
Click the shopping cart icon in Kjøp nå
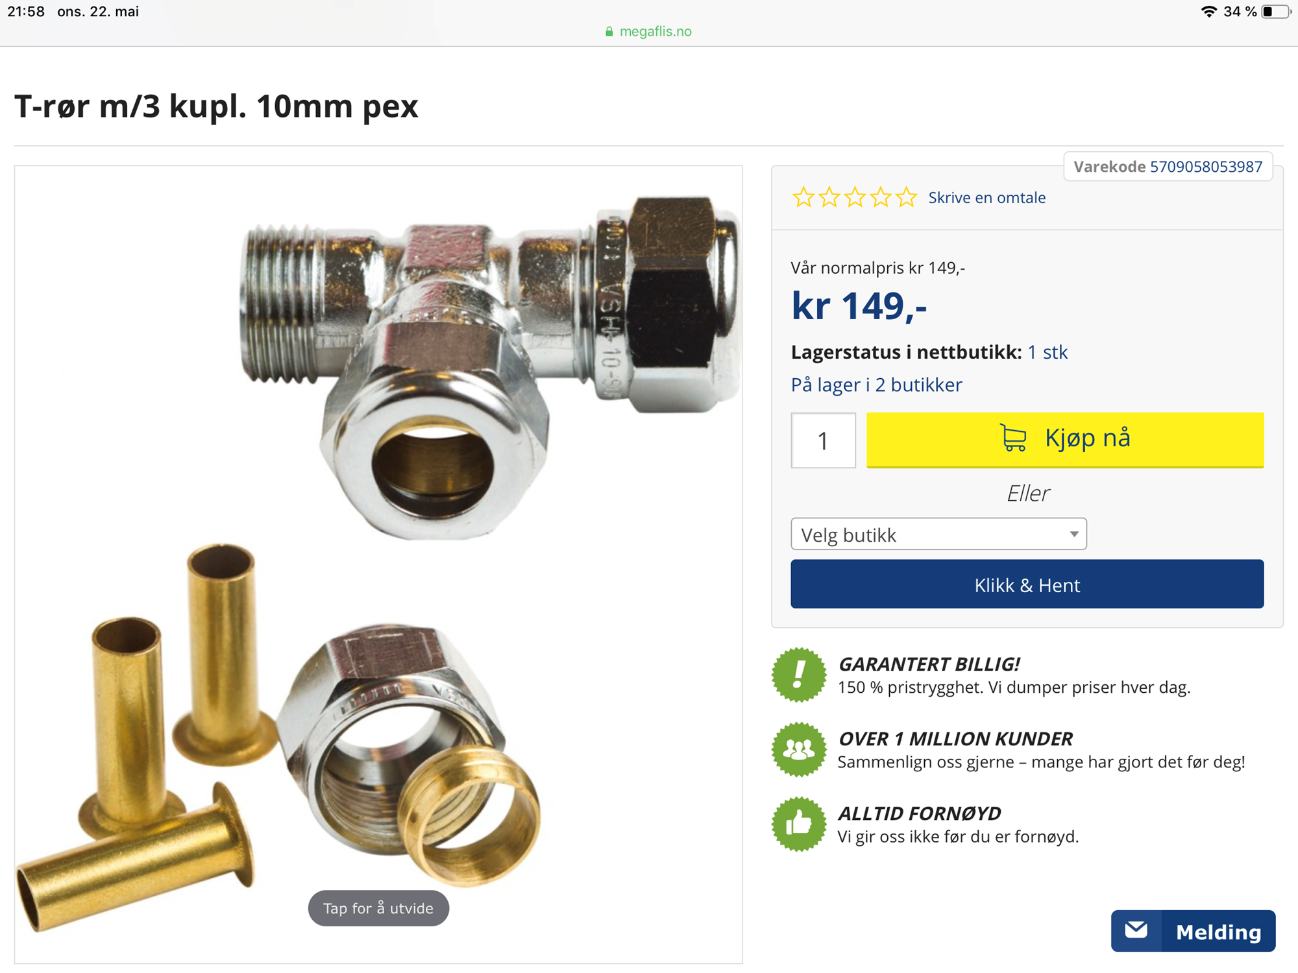(1013, 438)
